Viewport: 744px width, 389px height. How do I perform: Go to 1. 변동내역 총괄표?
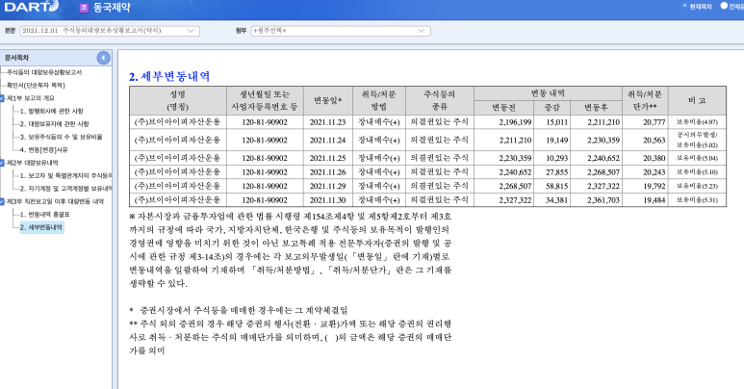tap(45, 215)
